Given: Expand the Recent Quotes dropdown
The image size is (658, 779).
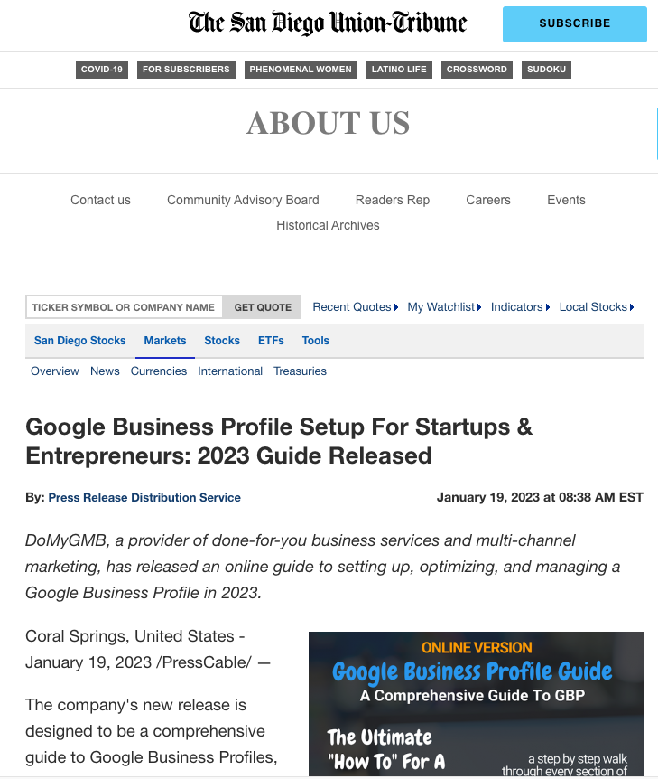Looking at the screenshot, I should tap(355, 307).
